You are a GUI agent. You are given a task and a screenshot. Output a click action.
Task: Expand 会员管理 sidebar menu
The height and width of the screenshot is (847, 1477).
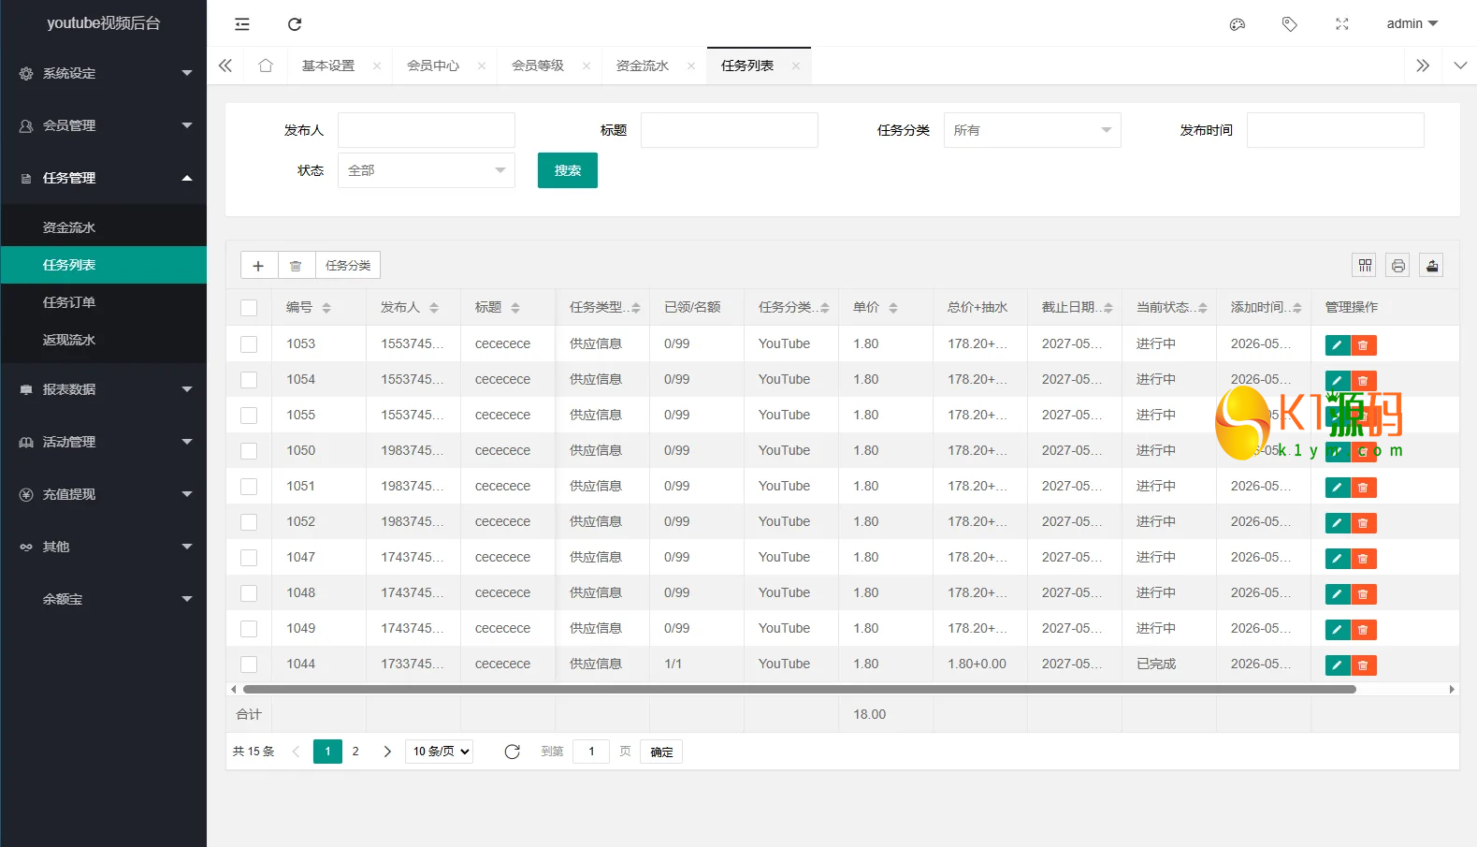[x=104, y=125]
